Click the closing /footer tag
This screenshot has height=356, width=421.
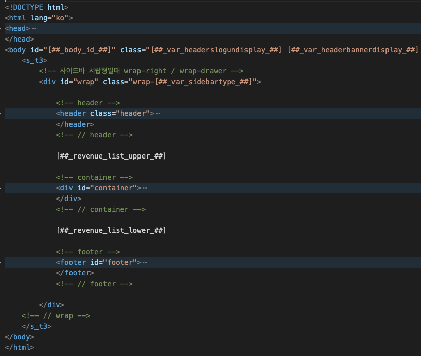coord(75,273)
